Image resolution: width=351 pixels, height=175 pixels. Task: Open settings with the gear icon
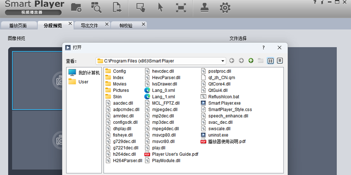click(x=225, y=7)
